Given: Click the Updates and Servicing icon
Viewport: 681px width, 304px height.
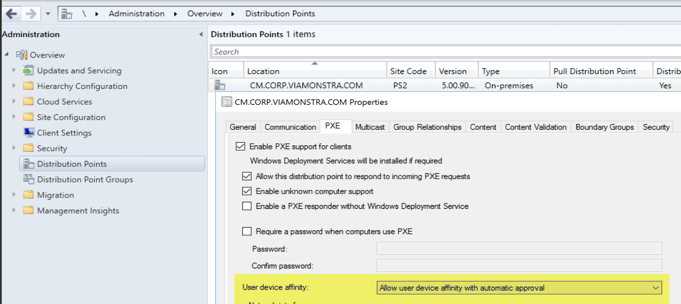Looking at the screenshot, I should (x=28, y=70).
